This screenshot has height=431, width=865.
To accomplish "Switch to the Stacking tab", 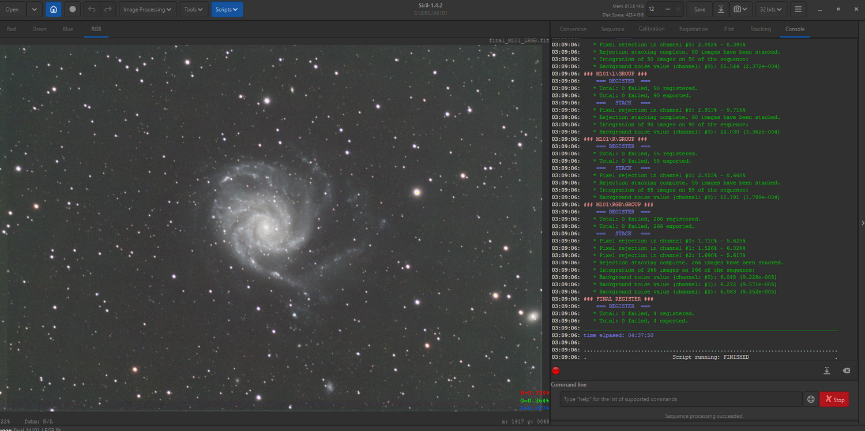I will point(760,29).
